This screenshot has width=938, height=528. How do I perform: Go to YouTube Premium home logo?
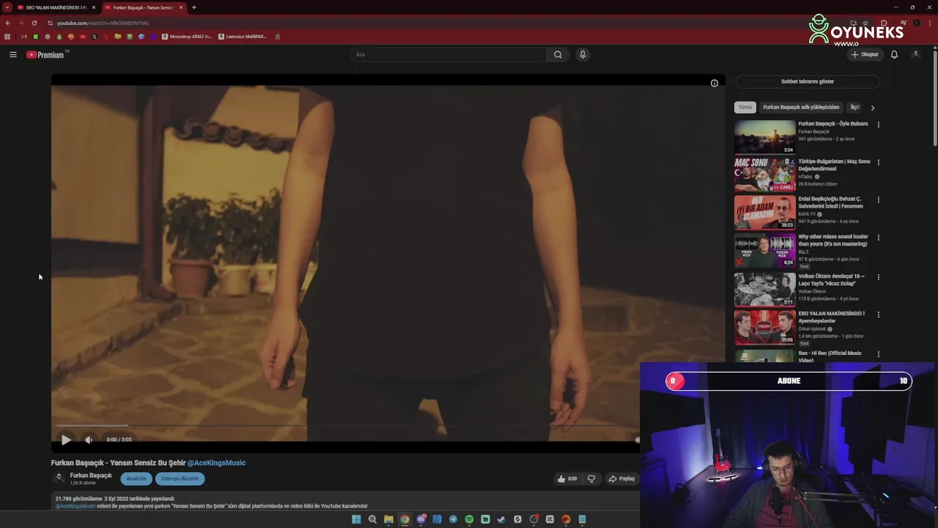click(47, 54)
